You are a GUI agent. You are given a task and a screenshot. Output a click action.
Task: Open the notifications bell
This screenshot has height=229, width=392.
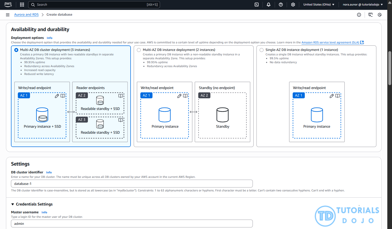(x=268, y=4)
